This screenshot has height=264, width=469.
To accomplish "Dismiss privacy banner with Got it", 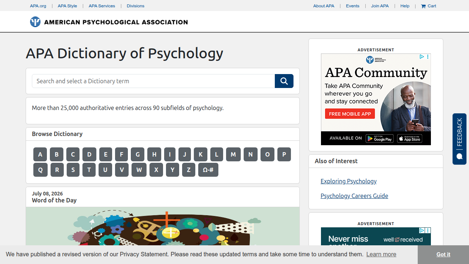I will pyautogui.click(x=443, y=254).
